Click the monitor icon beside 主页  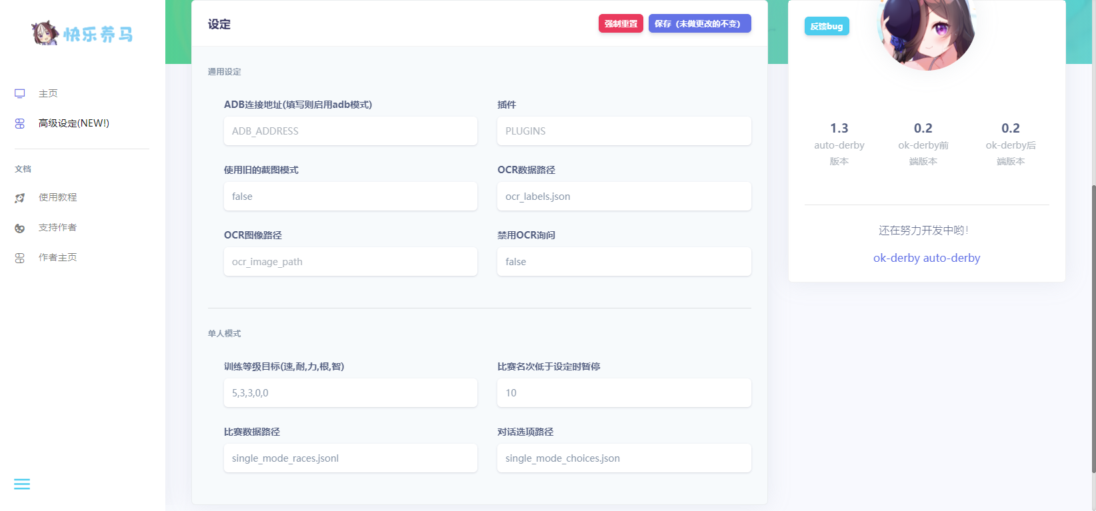click(20, 94)
